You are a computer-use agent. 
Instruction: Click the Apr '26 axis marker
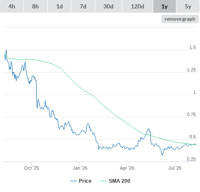(x=127, y=168)
